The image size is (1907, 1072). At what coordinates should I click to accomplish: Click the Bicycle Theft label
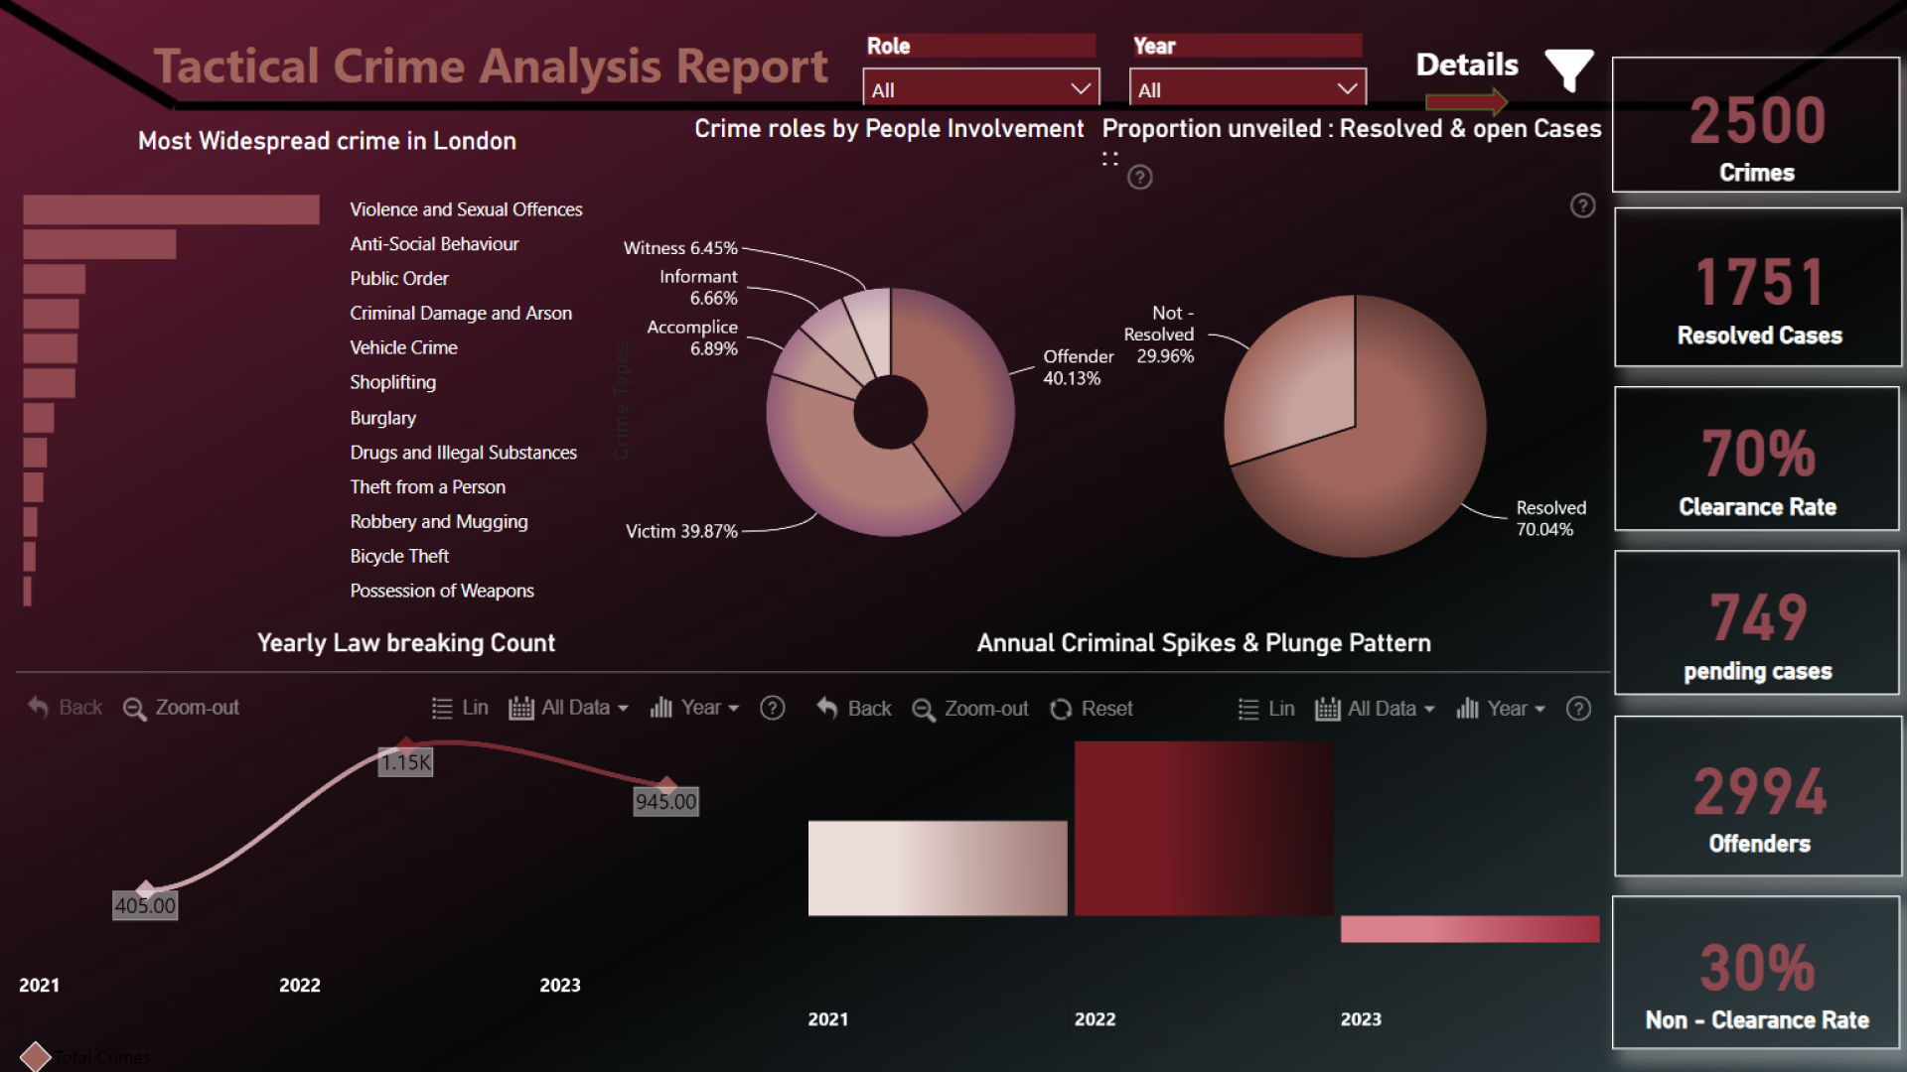(399, 557)
